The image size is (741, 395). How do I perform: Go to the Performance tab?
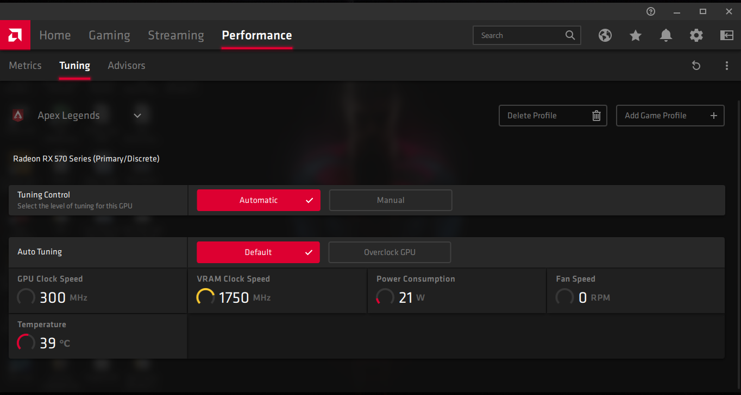[x=257, y=35]
